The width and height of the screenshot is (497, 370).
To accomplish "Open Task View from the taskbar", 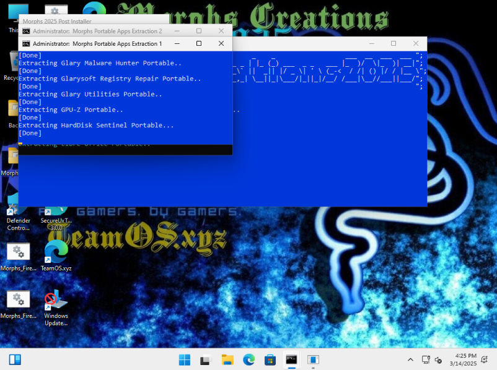I will [x=205, y=360].
